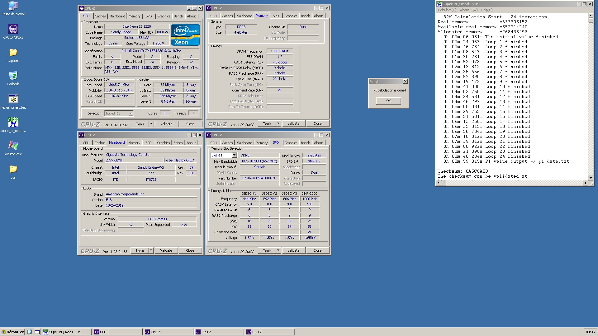The image size is (598, 336).
Task: Click the Mainboard window's title icon
Action: click(81, 135)
